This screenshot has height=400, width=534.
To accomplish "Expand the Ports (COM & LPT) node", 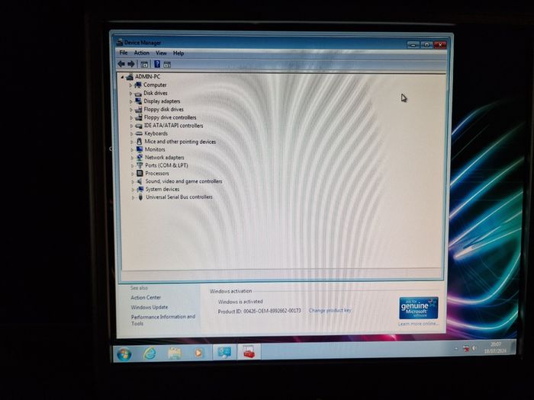I will pyautogui.click(x=133, y=165).
